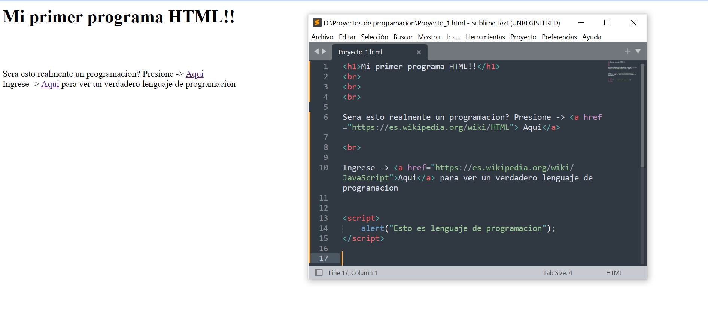Close the Proyecto_1.html tab
The image size is (708, 323).
[x=419, y=52]
